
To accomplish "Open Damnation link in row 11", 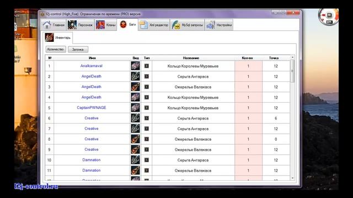I will pyautogui.click(x=92, y=170).
